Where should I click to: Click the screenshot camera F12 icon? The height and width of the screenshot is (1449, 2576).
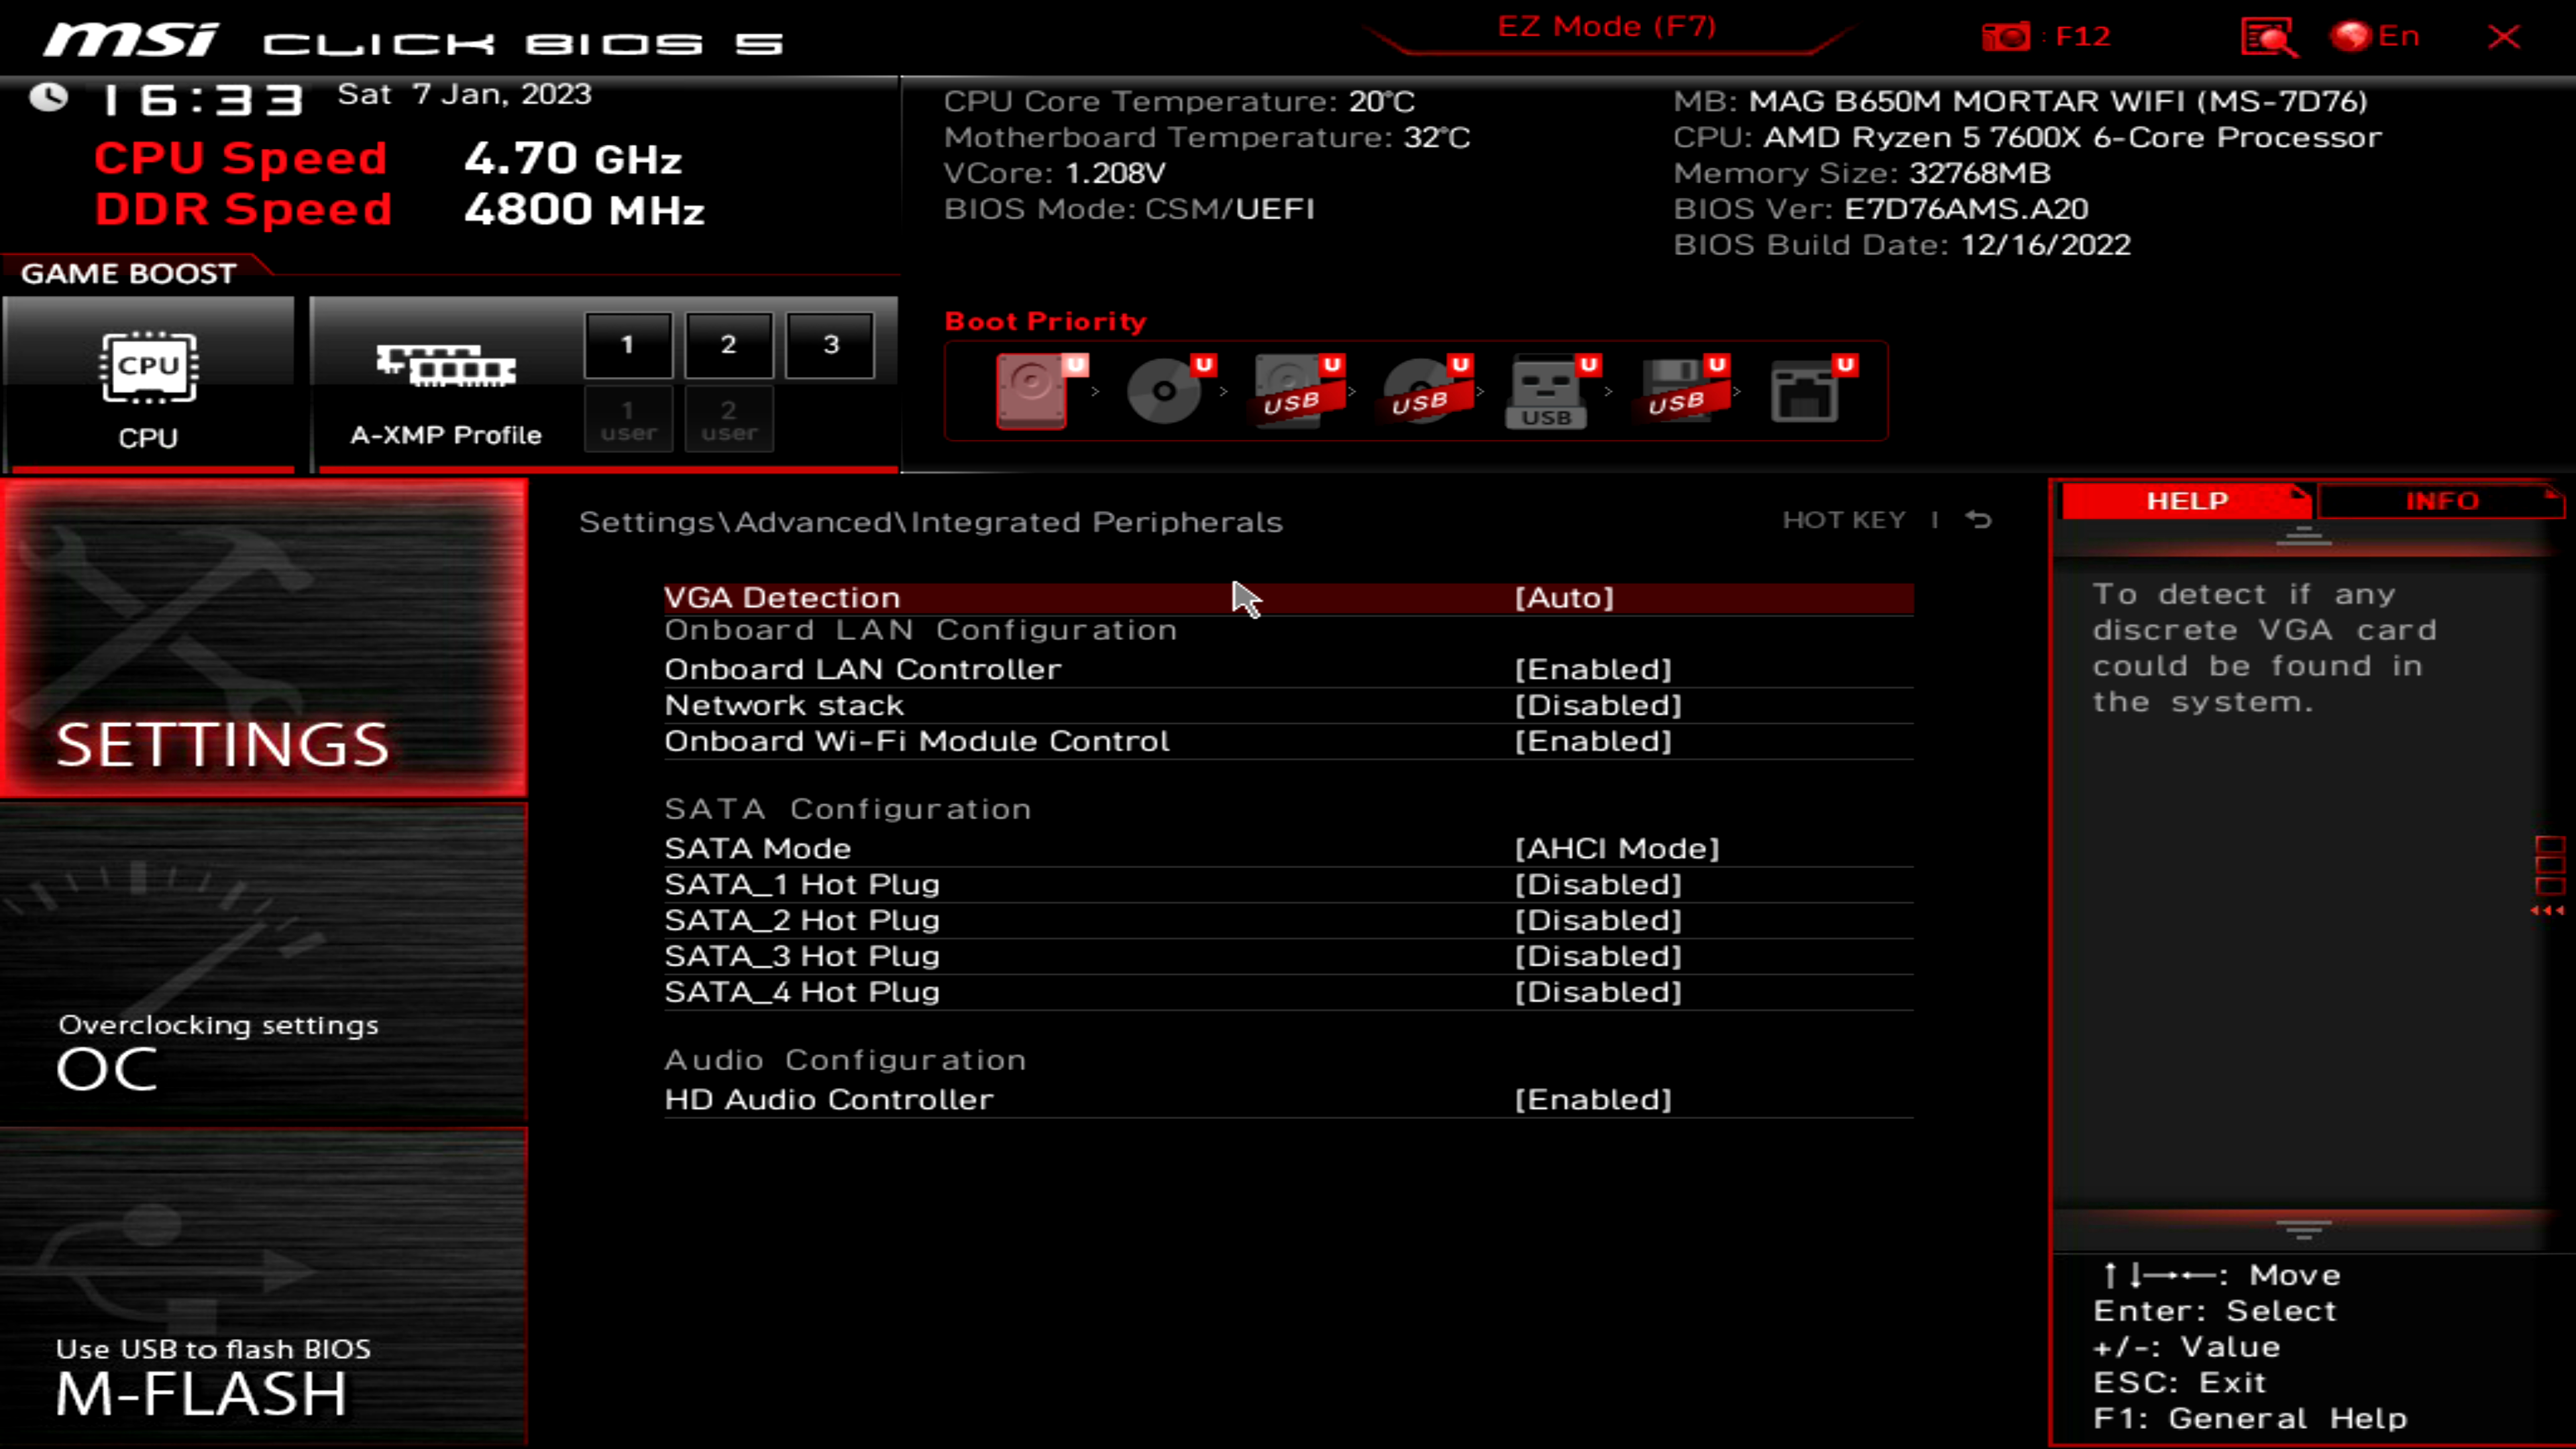[2006, 37]
